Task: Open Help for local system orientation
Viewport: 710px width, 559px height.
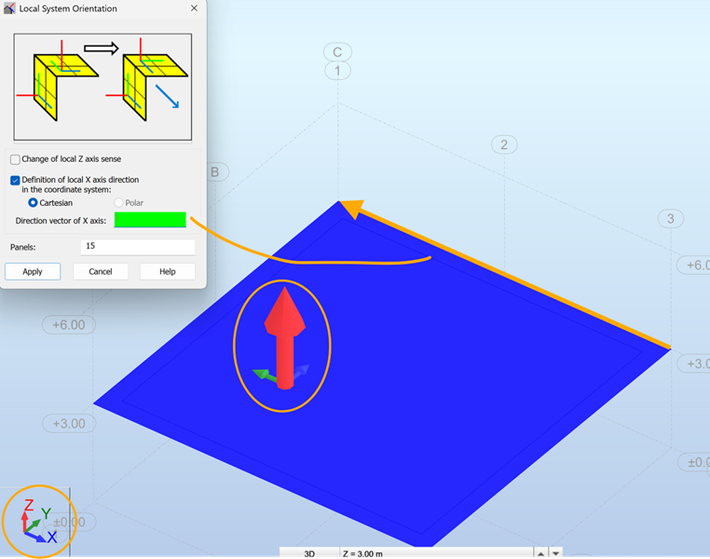Action: [x=168, y=271]
